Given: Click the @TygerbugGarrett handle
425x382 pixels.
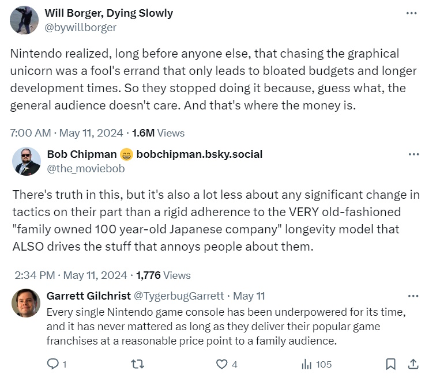Looking at the screenshot, I should 179,296.
